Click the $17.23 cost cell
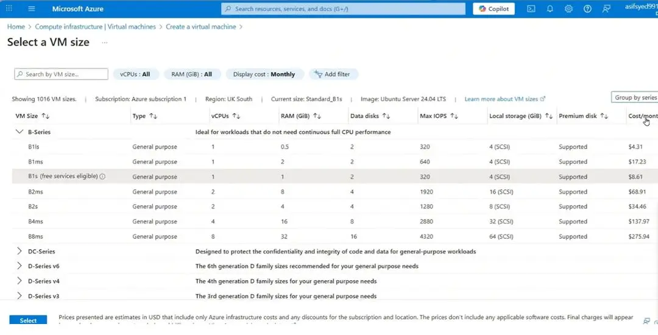Viewport: 658px width, 335px height. [x=637, y=162]
